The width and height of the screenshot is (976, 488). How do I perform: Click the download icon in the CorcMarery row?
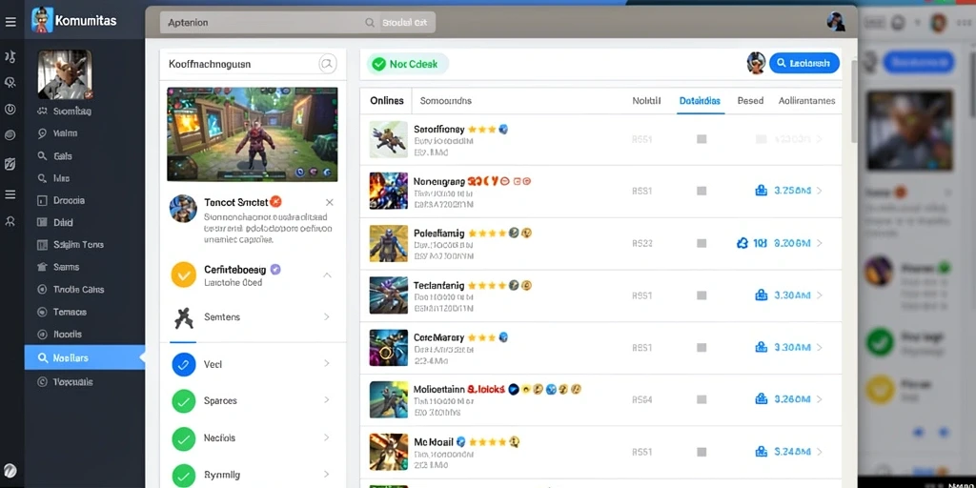click(761, 347)
